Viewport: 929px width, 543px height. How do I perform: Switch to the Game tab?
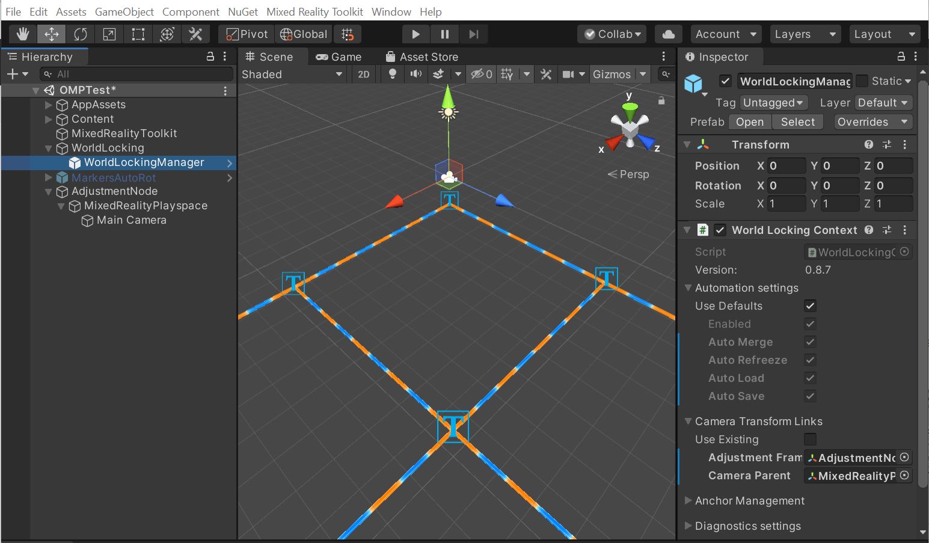pyautogui.click(x=339, y=57)
